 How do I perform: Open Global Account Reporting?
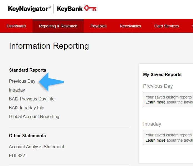click(34, 117)
